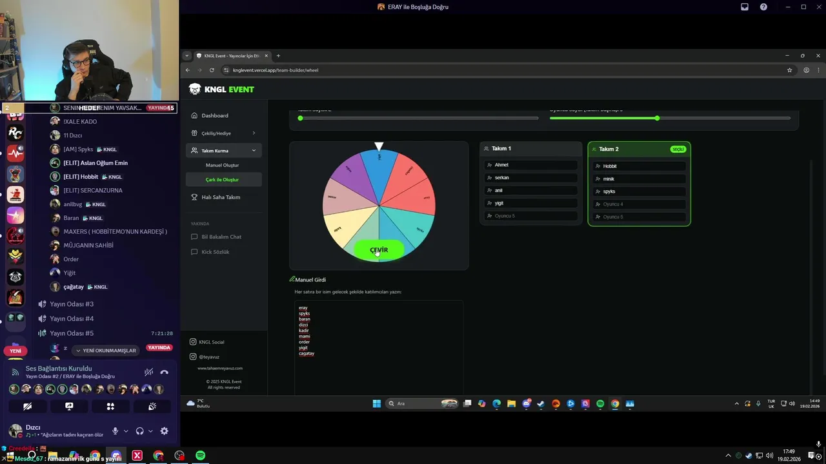The width and height of the screenshot is (826, 464).
Task: Show hidden tray icons in inner taskbar
Action: pyautogui.click(x=737, y=403)
